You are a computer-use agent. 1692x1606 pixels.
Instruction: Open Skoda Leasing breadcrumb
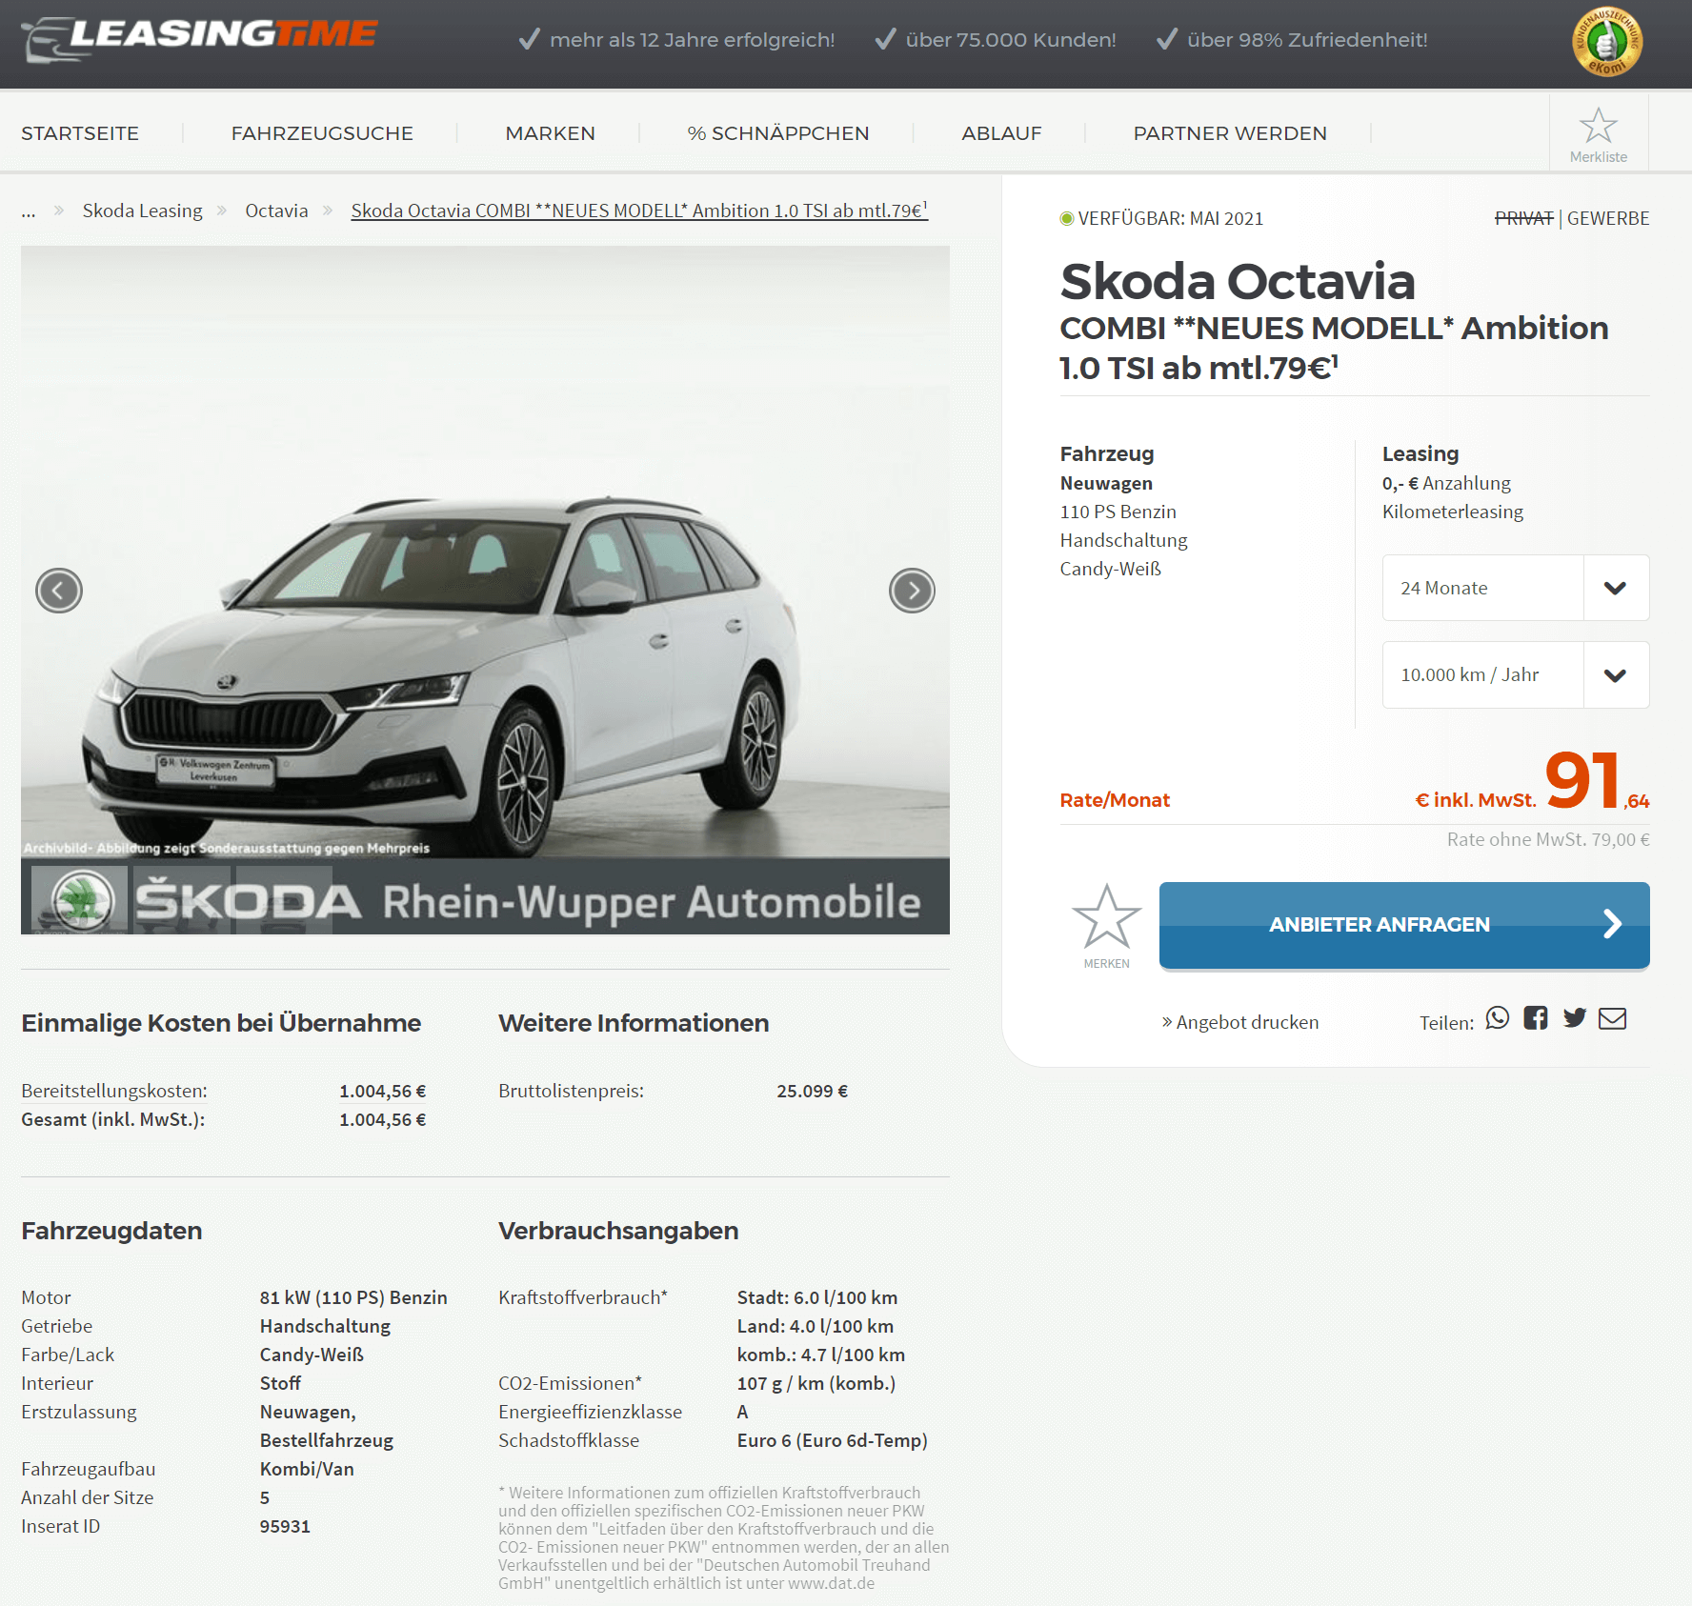tap(143, 211)
